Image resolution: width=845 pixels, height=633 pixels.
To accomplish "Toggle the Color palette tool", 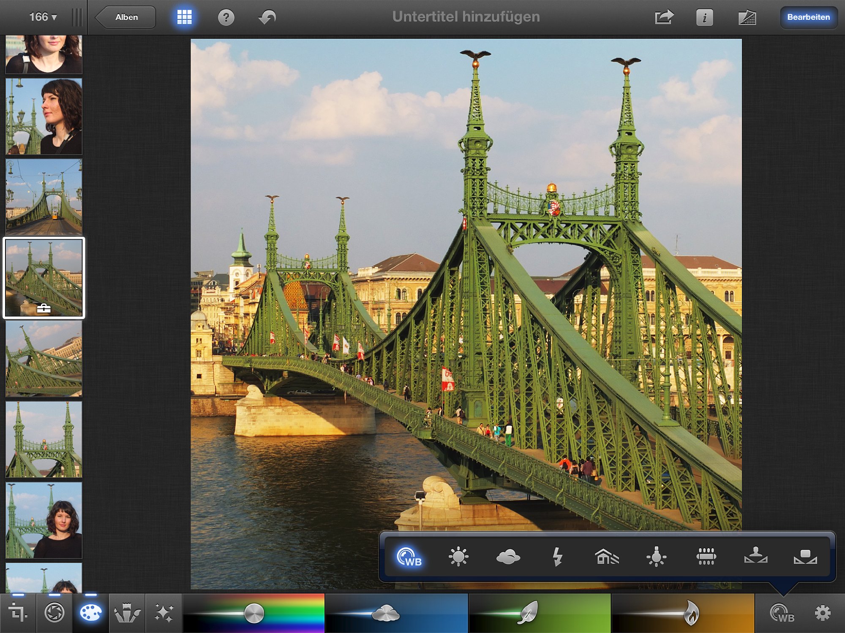I will [x=91, y=613].
